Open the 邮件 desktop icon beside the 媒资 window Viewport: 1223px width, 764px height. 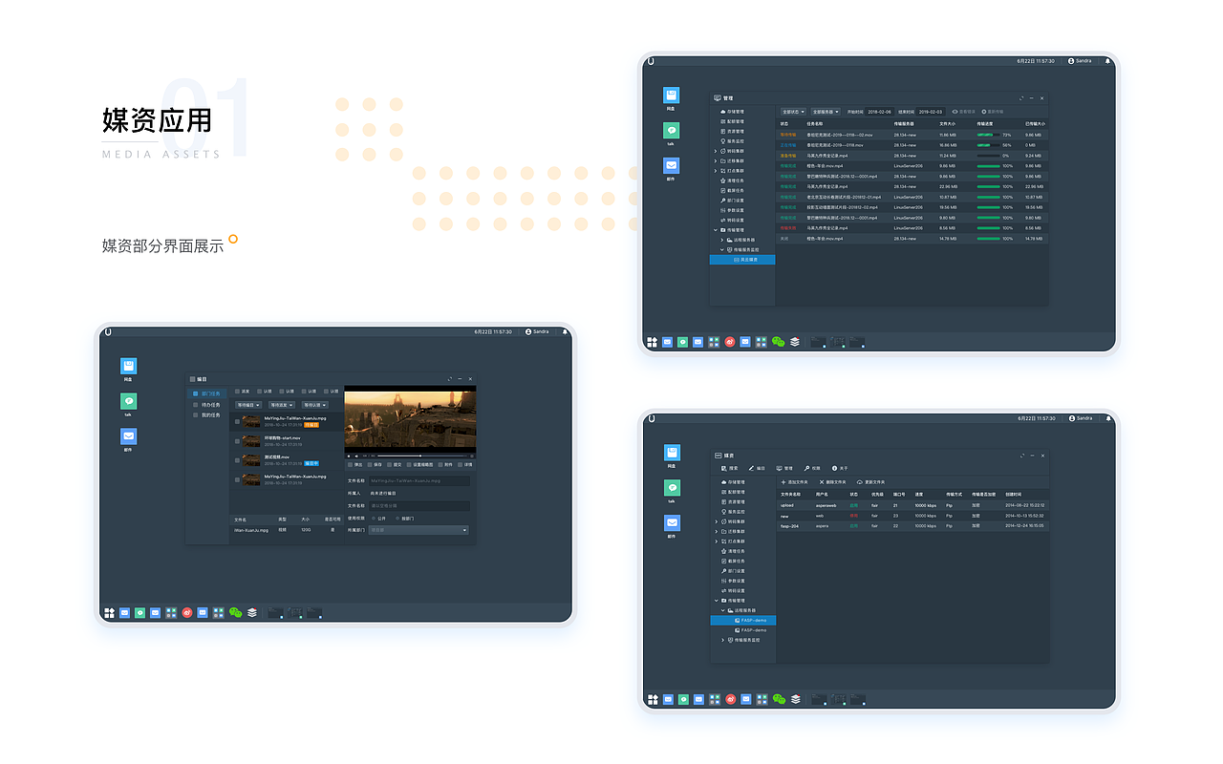click(x=672, y=523)
